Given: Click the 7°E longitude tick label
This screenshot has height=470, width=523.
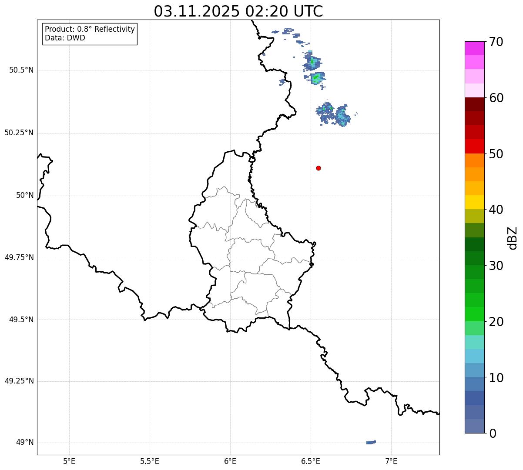Looking at the screenshot, I should pyautogui.click(x=391, y=461).
